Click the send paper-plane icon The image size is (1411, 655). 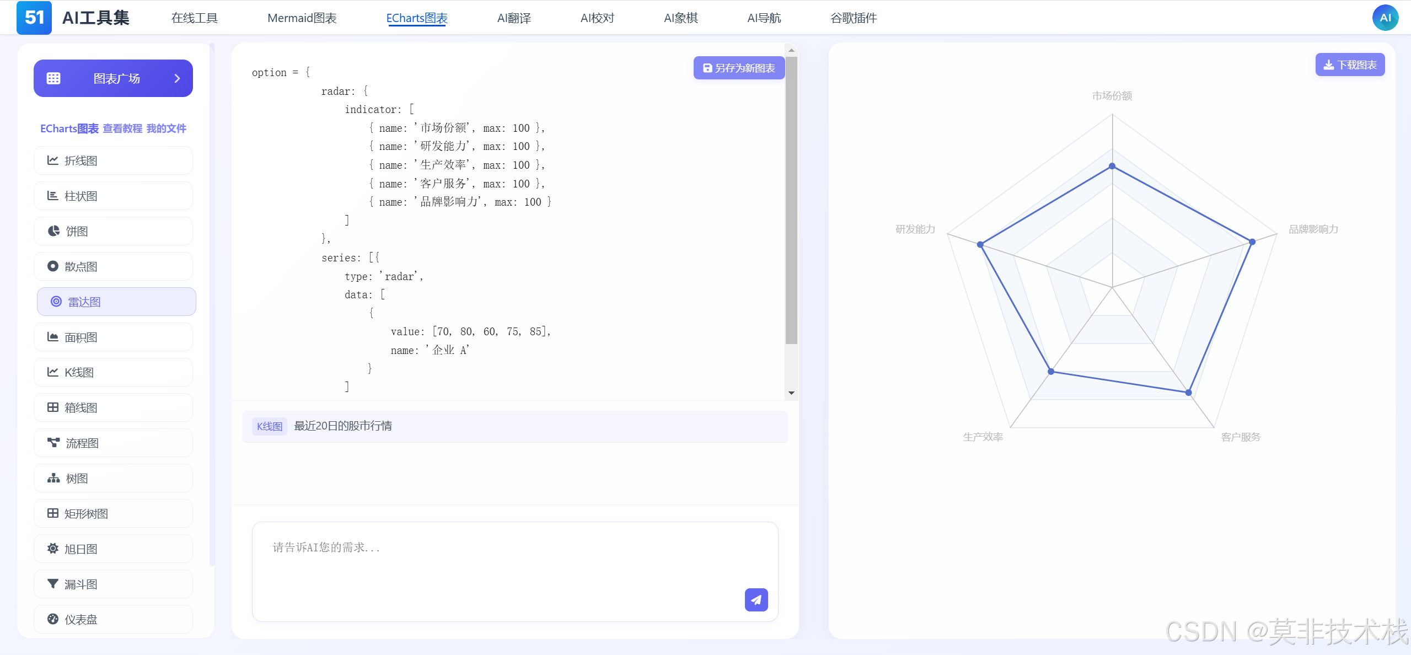(756, 599)
